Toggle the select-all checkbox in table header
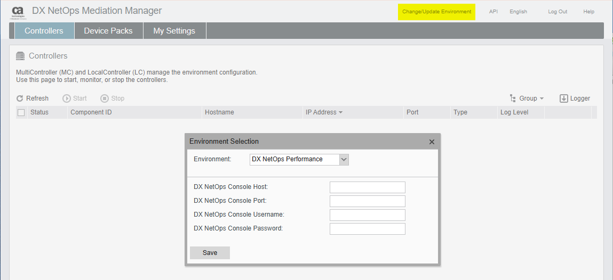Viewport: 613px width, 280px height. [21, 112]
